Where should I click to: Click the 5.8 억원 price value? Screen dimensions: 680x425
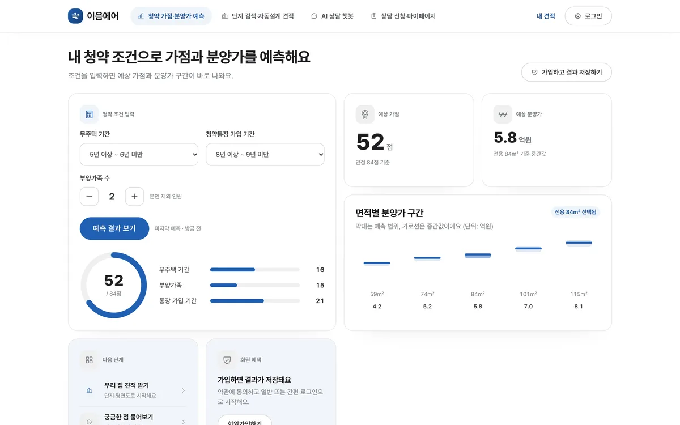pos(512,138)
